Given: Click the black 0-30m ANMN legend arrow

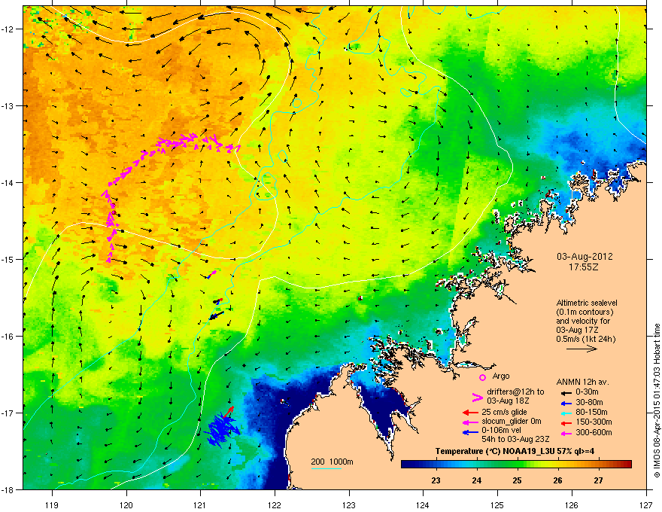Looking at the screenshot, I should click(x=566, y=393).
